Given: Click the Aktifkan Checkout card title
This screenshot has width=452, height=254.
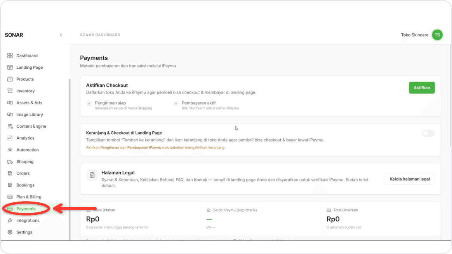Looking at the screenshot, I should [107, 85].
